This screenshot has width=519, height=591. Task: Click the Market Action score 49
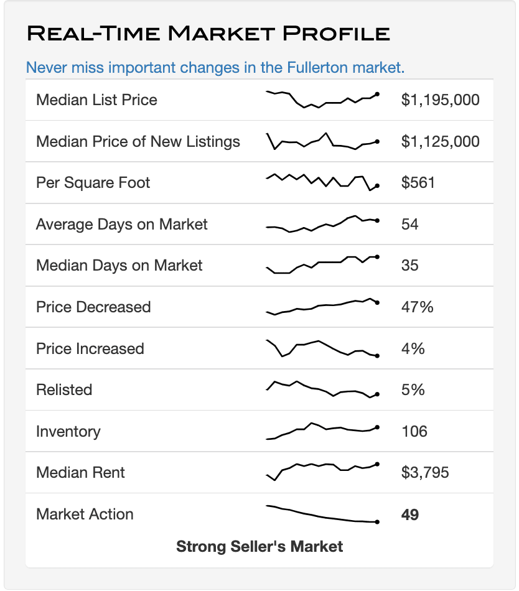tap(409, 514)
